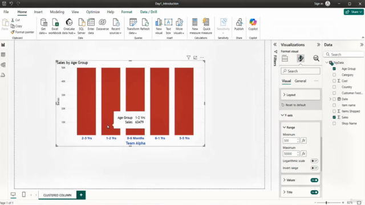Switch to Report view in sidebar
The image size is (365, 205).
pos(3,44)
